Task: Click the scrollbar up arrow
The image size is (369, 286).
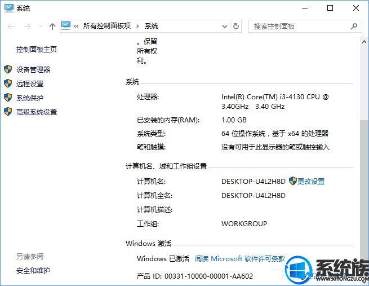Action: point(364,42)
